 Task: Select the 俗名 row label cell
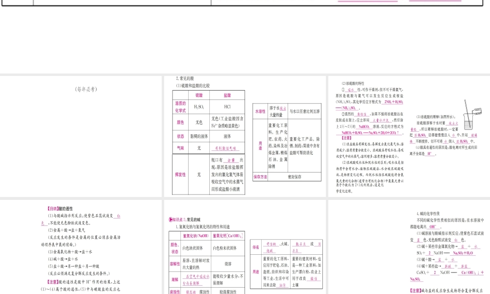pyautogui.click(x=256, y=246)
